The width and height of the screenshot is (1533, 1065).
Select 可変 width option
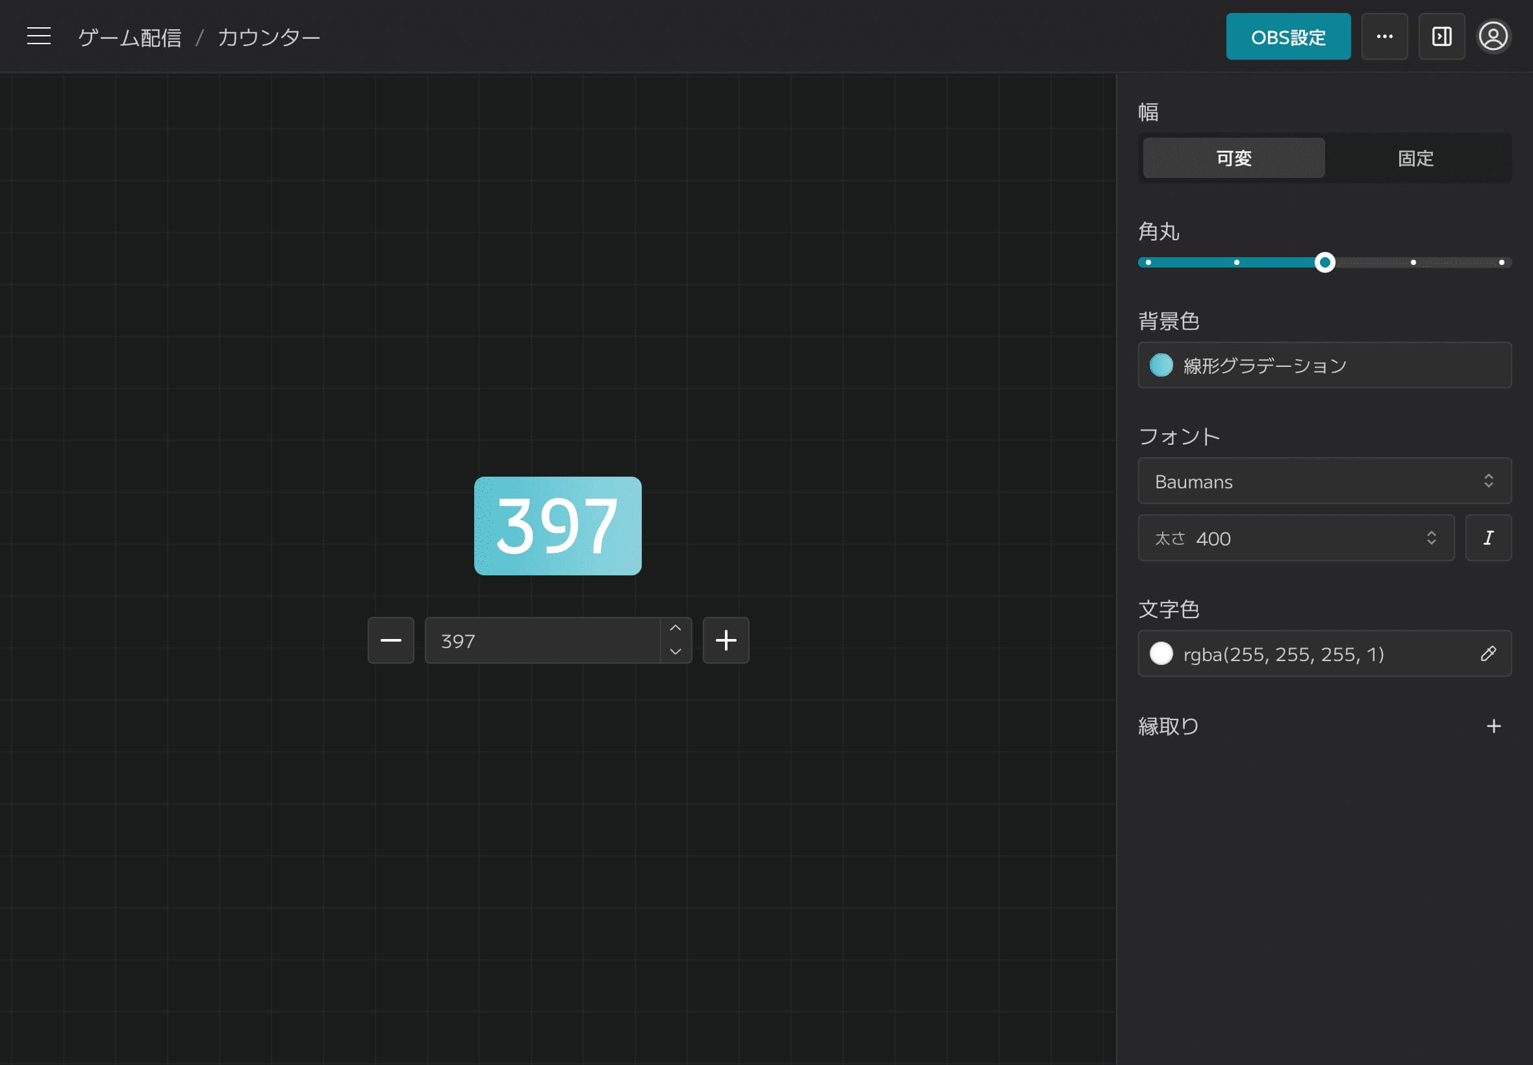pos(1234,158)
